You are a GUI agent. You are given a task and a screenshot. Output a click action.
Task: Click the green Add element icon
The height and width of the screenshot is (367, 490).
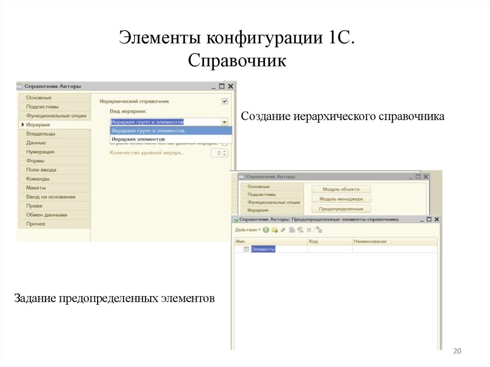pos(266,230)
